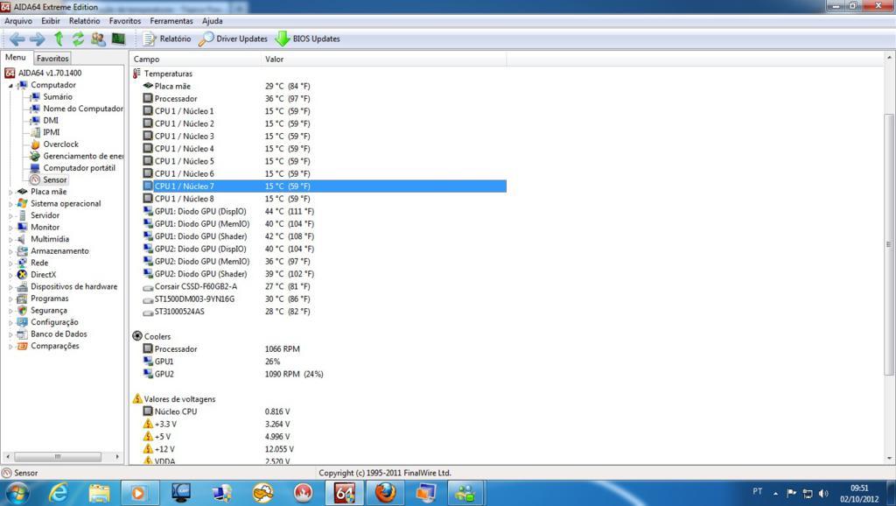
Task: Expand the Monitor tree node
Action: [x=10, y=228]
